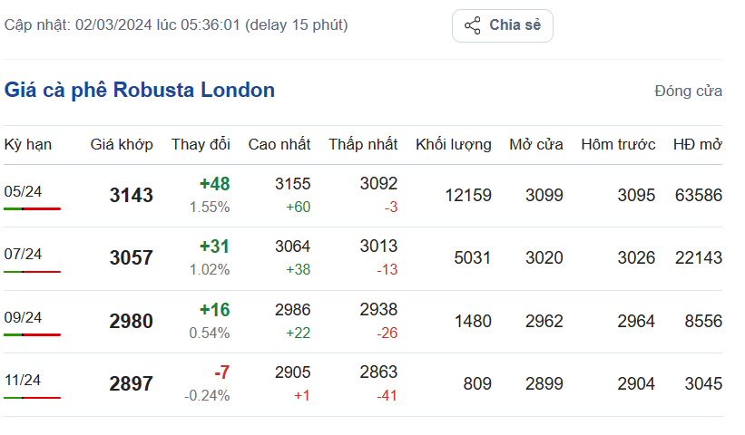Click the Hôm trước column header
Viewport: 745px width, 435px height.
tap(618, 144)
